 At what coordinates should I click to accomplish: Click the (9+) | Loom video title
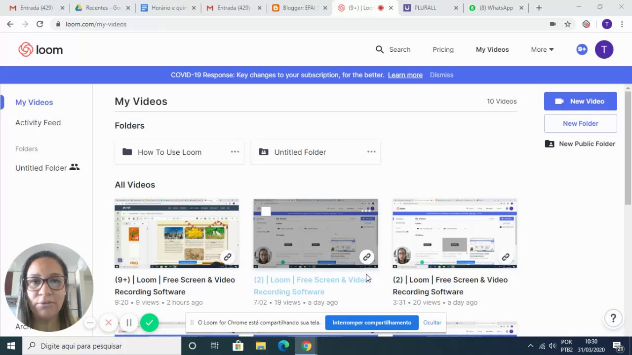click(175, 285)
